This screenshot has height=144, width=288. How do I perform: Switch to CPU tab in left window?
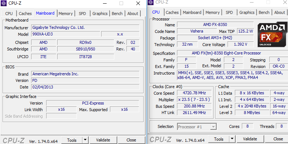click(9, 14)
